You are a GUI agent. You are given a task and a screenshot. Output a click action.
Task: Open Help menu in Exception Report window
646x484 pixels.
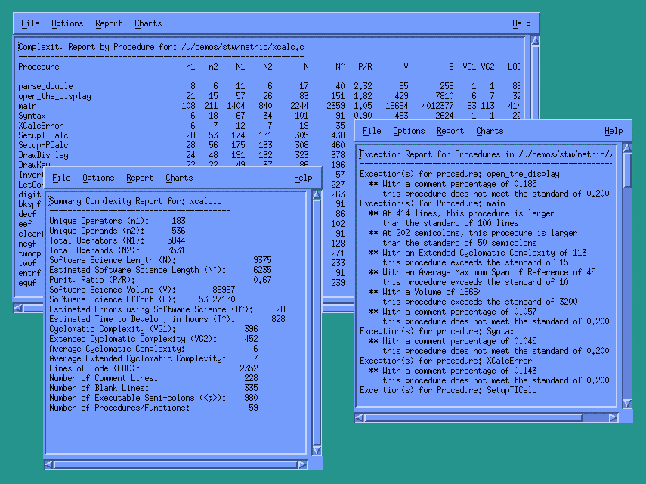(614, 131)
